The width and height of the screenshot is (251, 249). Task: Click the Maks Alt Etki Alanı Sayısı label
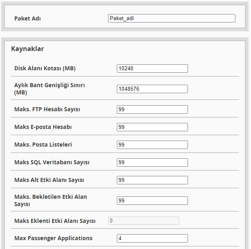[x=49, y=180]
